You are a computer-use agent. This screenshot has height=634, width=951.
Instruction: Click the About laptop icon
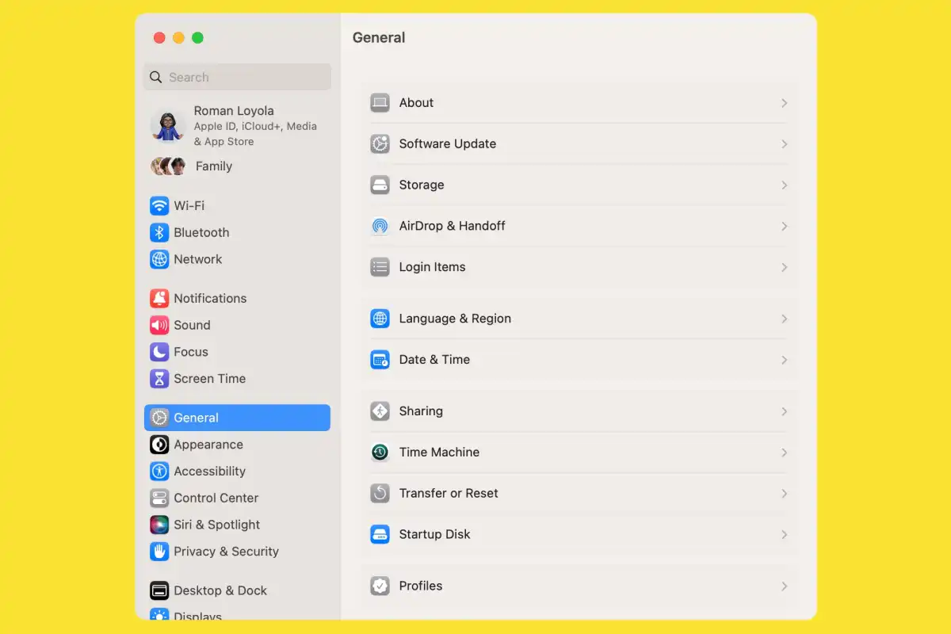point(380,103)
